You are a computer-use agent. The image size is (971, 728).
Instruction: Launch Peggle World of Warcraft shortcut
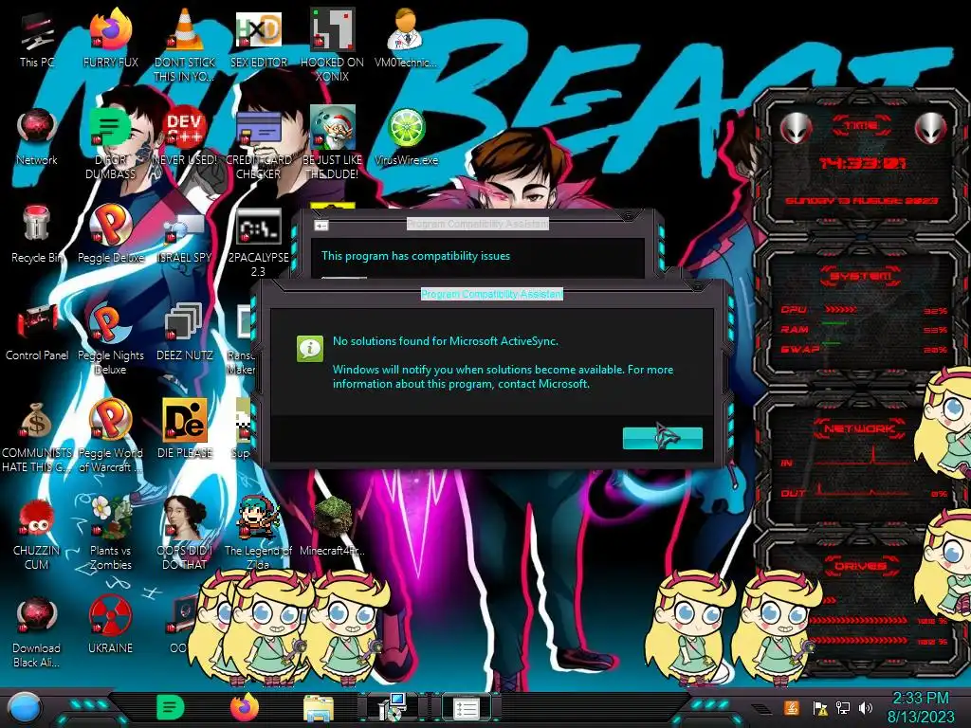110,436
